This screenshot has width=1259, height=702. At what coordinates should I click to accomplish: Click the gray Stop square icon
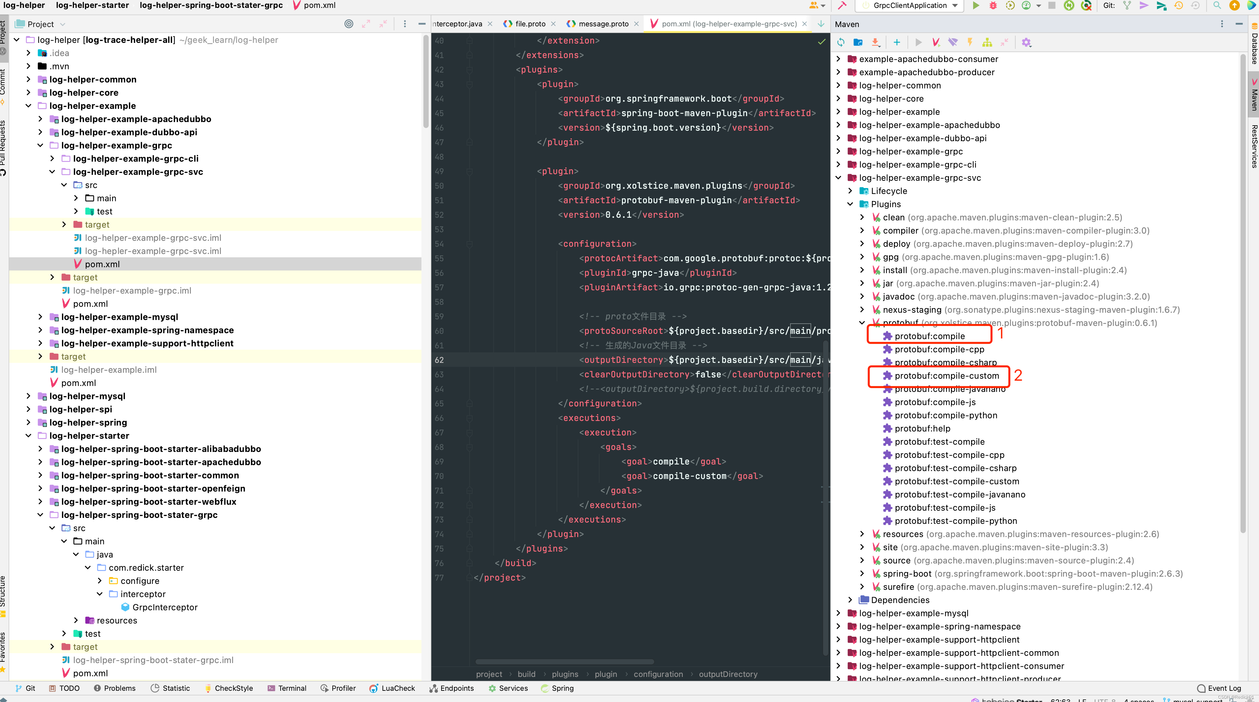pyautogui.click(x=1052, y=5)
